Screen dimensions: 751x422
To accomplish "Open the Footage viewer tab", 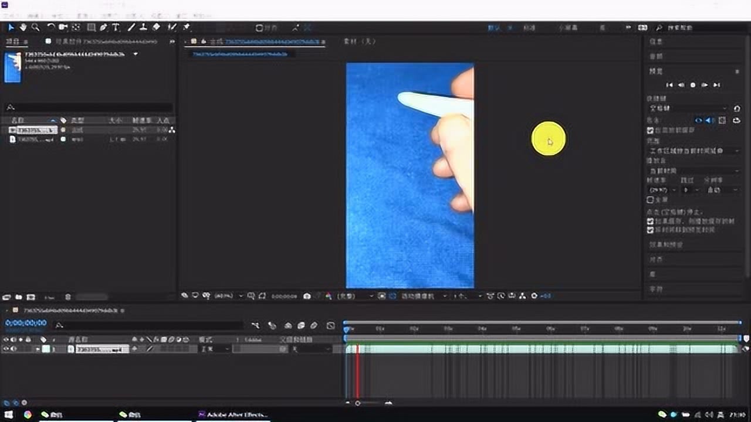I will pos(359,42).
